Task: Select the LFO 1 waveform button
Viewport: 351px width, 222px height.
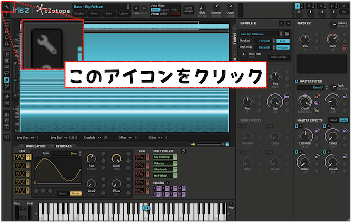Action: [20, 157]
